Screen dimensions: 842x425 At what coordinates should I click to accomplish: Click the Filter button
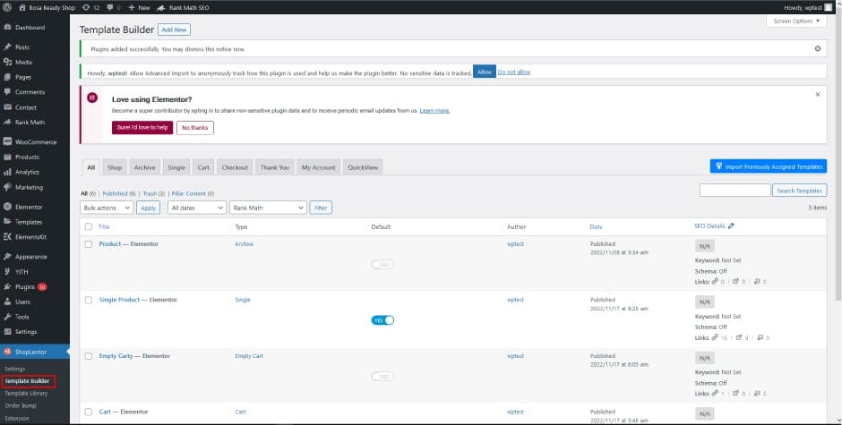click(x=321, y=208)
